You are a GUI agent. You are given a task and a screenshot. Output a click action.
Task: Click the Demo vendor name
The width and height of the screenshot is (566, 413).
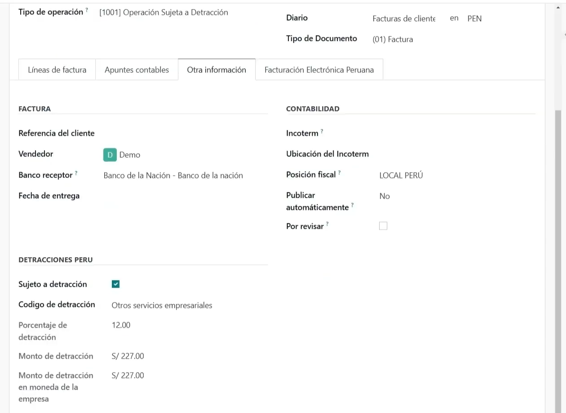130,155
